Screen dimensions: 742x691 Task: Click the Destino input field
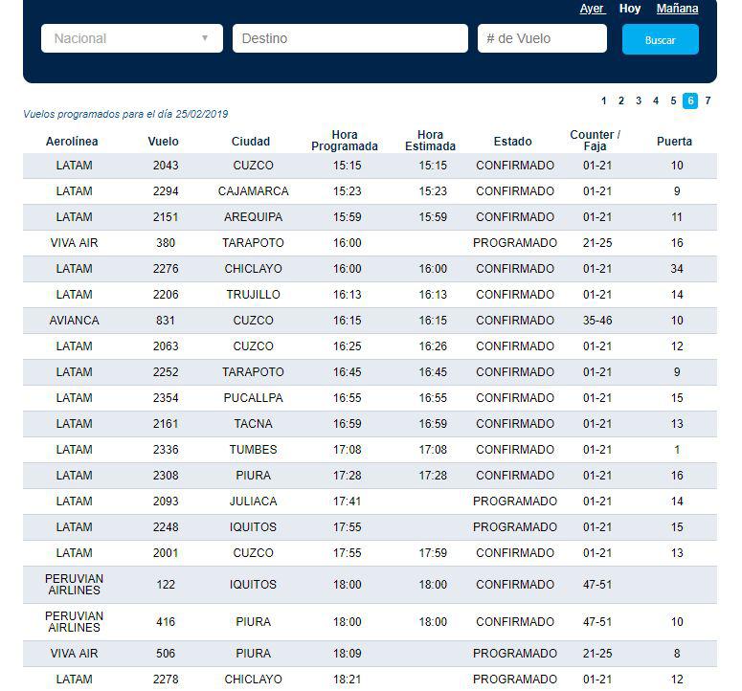[349, 38]
